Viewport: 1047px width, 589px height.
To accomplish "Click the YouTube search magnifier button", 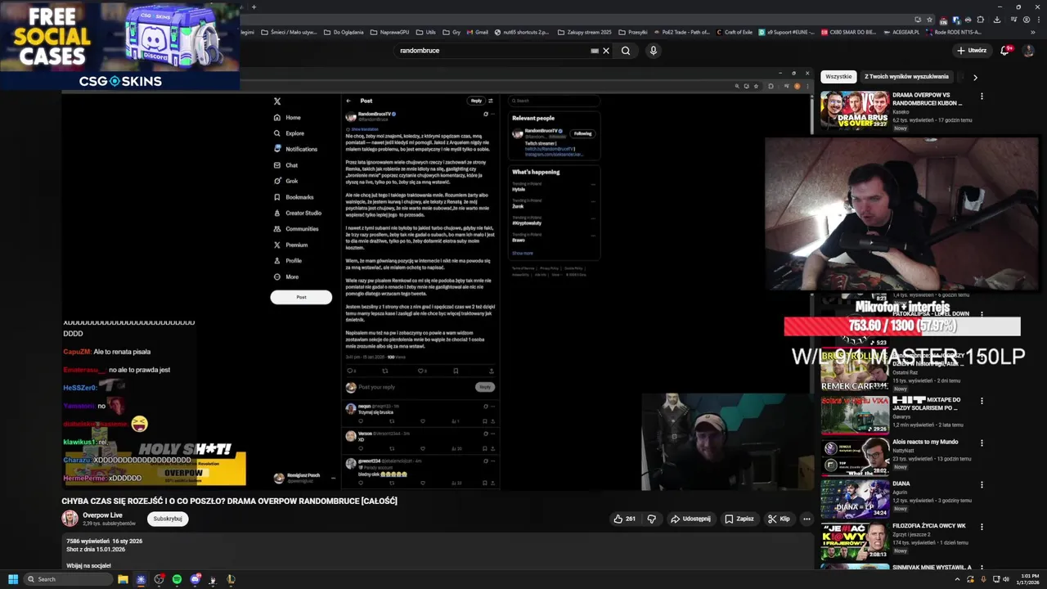I will click(626, 51).
